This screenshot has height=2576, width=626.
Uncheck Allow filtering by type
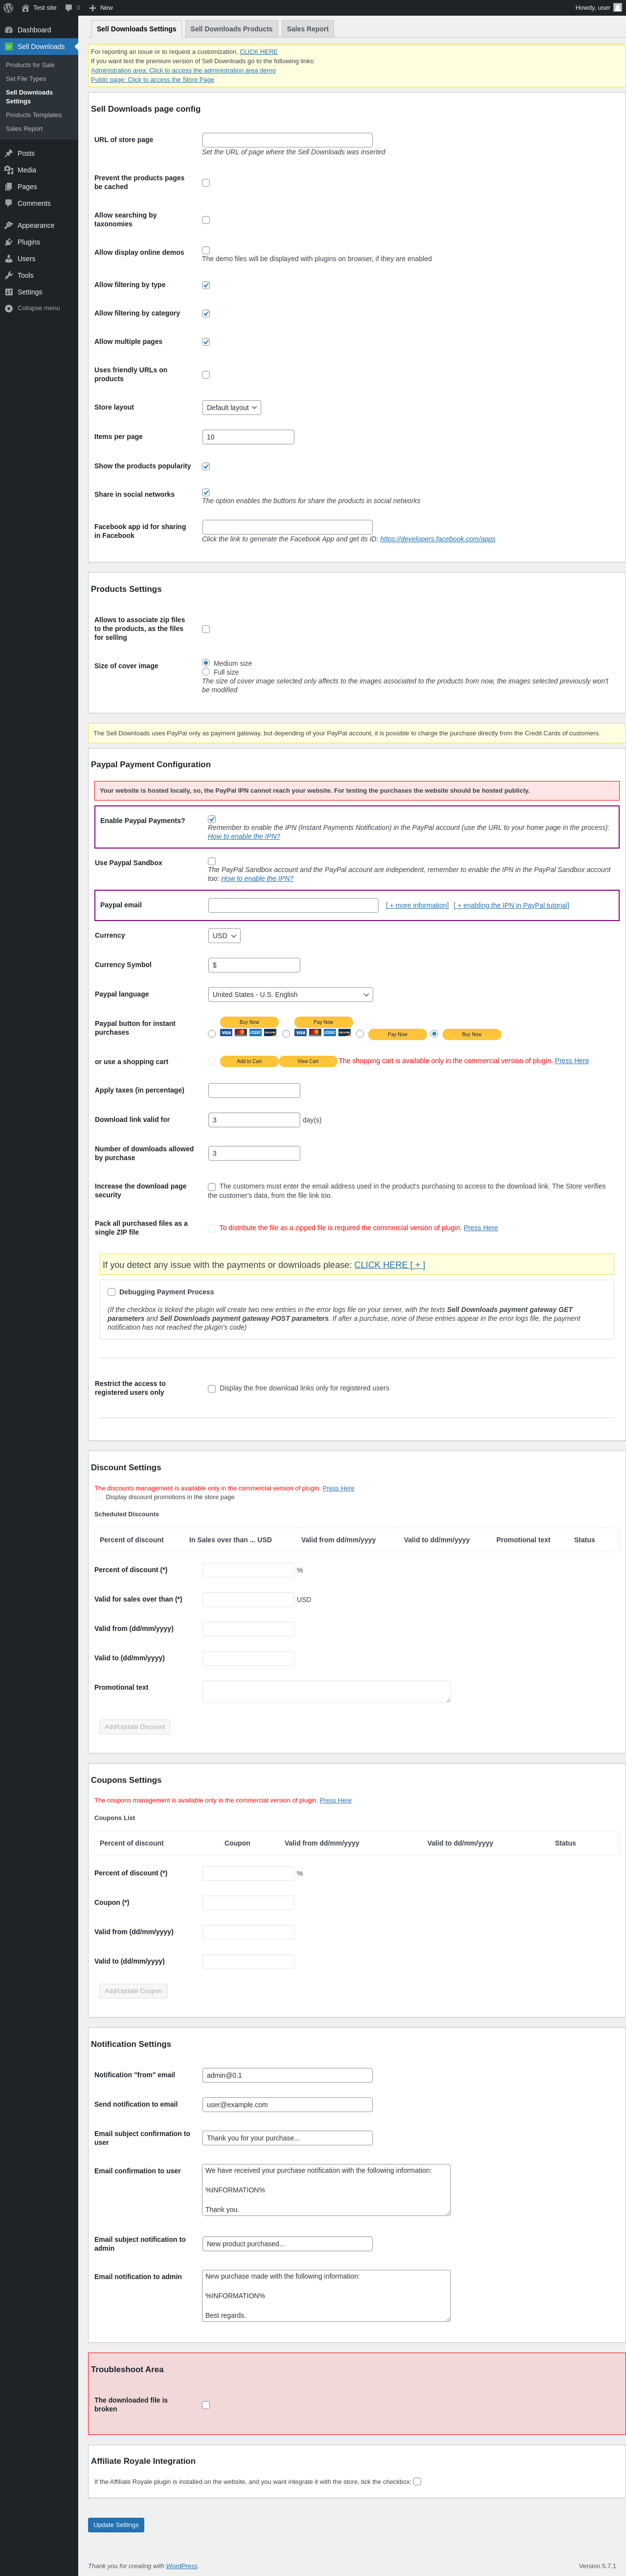(x=206, y=285)
